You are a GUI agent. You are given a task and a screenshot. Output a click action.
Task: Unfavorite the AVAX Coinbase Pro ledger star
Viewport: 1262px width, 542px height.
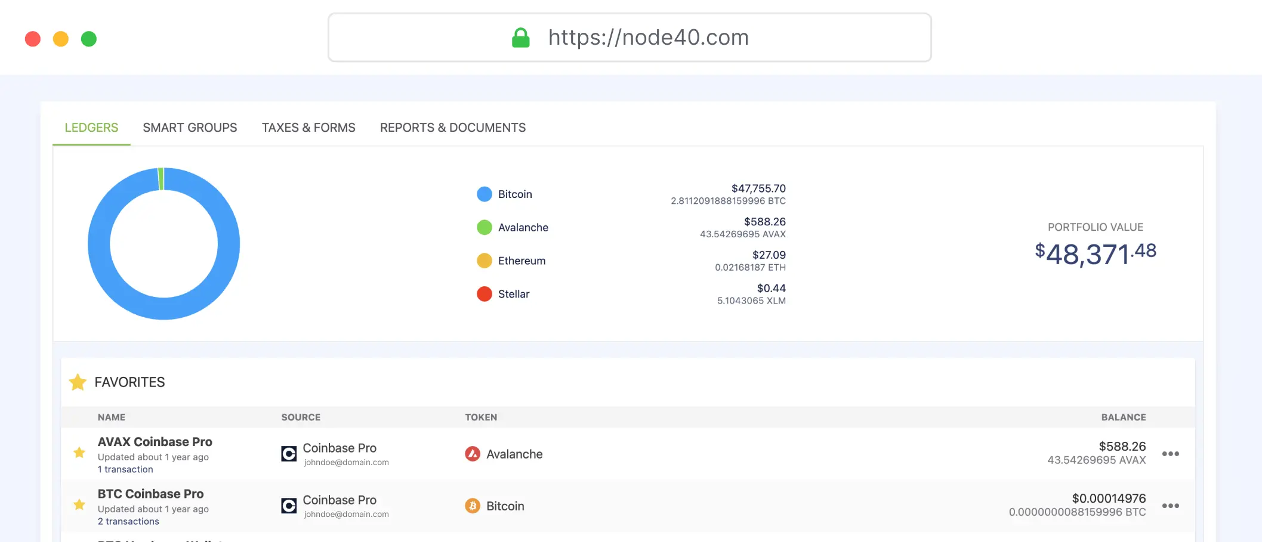click(x=79, y=453)
